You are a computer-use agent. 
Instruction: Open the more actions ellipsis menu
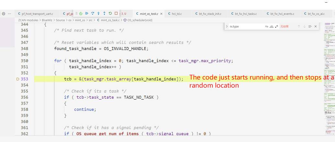(x=9, y=14)
